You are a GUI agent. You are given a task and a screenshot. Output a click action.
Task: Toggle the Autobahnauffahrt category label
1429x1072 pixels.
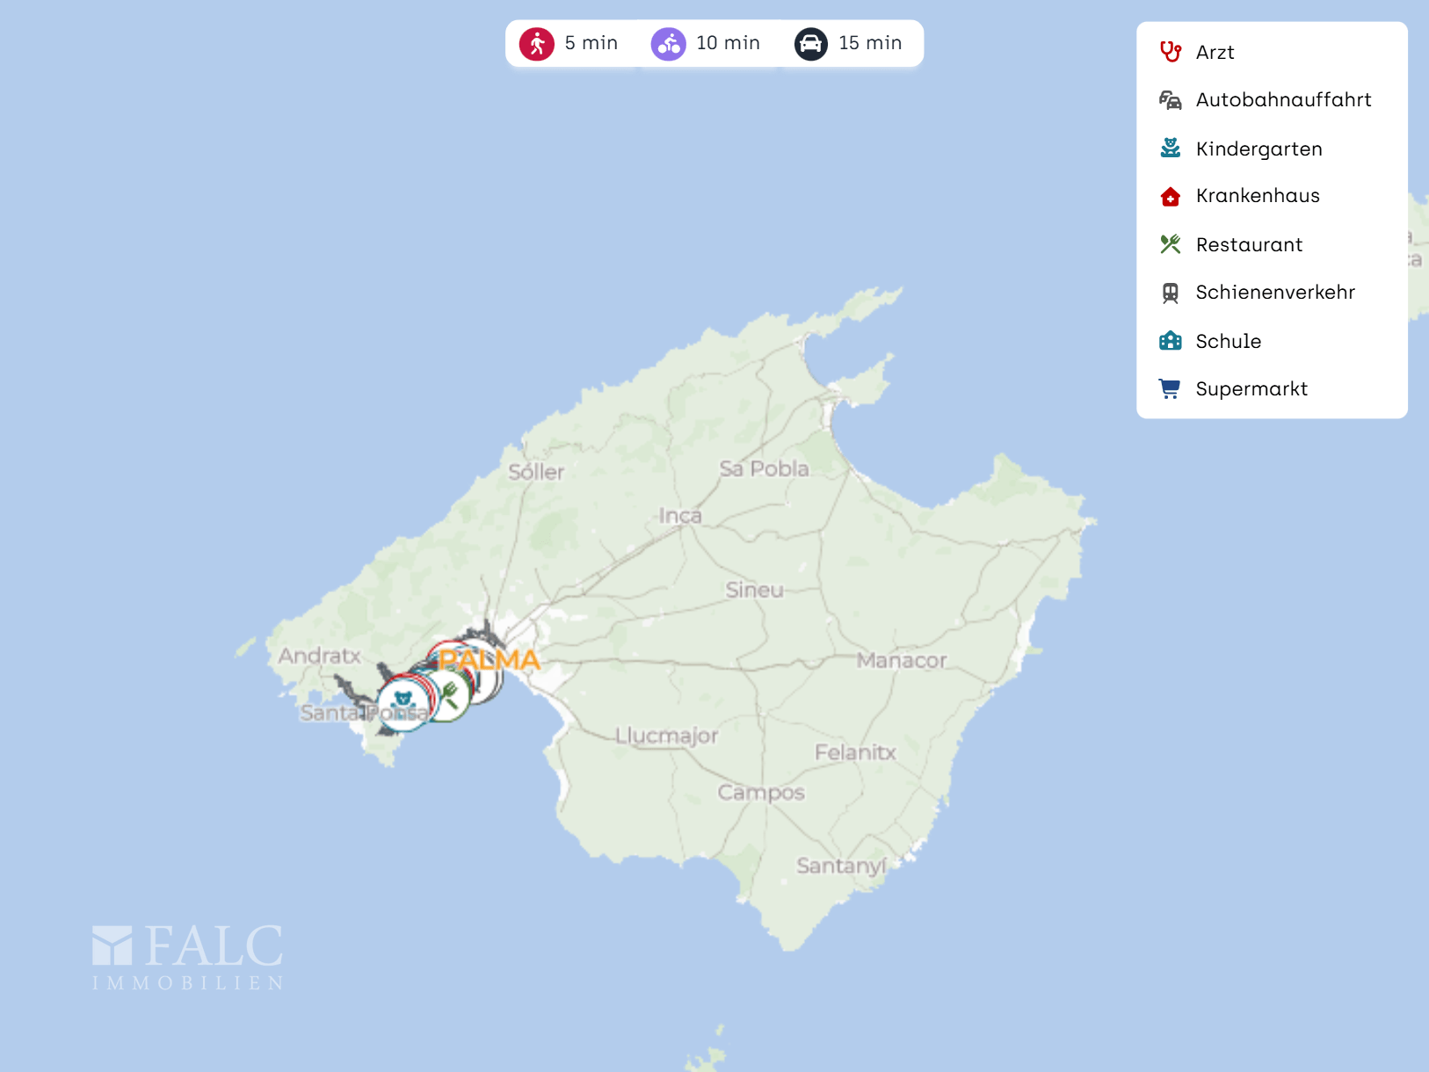tap(1283, 100)
